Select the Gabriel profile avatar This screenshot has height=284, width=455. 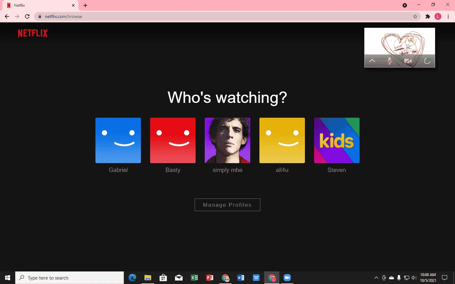(x=118, y=140)
